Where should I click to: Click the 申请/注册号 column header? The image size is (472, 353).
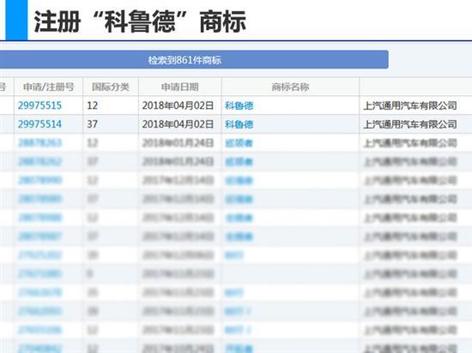tap(48, 87)
